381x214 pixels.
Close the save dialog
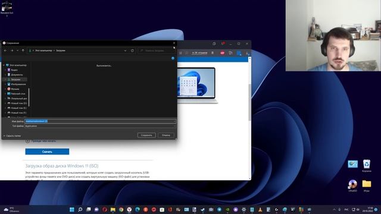tap(174, 43)
